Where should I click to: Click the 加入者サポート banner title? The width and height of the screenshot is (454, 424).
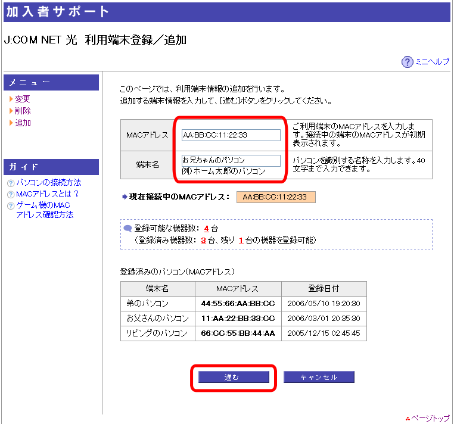[57, 12]
